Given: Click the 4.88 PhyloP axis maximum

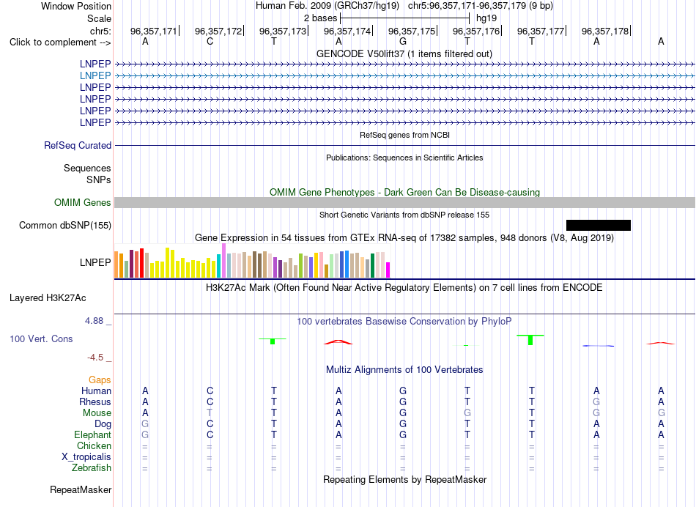Looking at the screenshot, I should click(94, 320).
